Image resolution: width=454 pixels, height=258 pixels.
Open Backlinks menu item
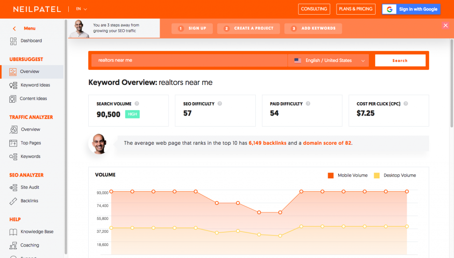coord(29,201)
